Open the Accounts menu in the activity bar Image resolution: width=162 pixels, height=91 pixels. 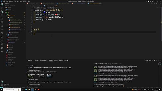click(x=2, y=81)
